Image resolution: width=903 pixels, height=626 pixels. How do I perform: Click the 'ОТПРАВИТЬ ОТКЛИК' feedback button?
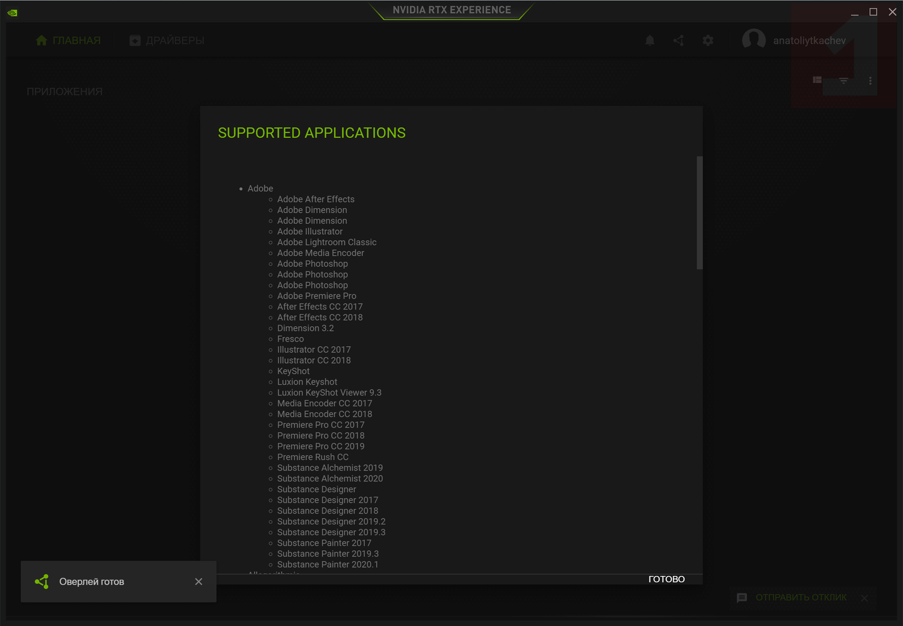coord(792,598)
